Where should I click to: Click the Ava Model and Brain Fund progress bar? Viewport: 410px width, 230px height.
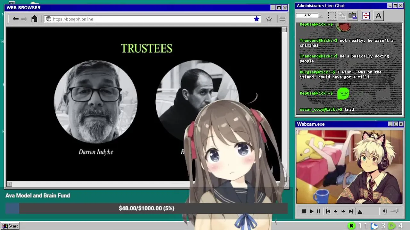pyautogui.click(x=146, y=208)
